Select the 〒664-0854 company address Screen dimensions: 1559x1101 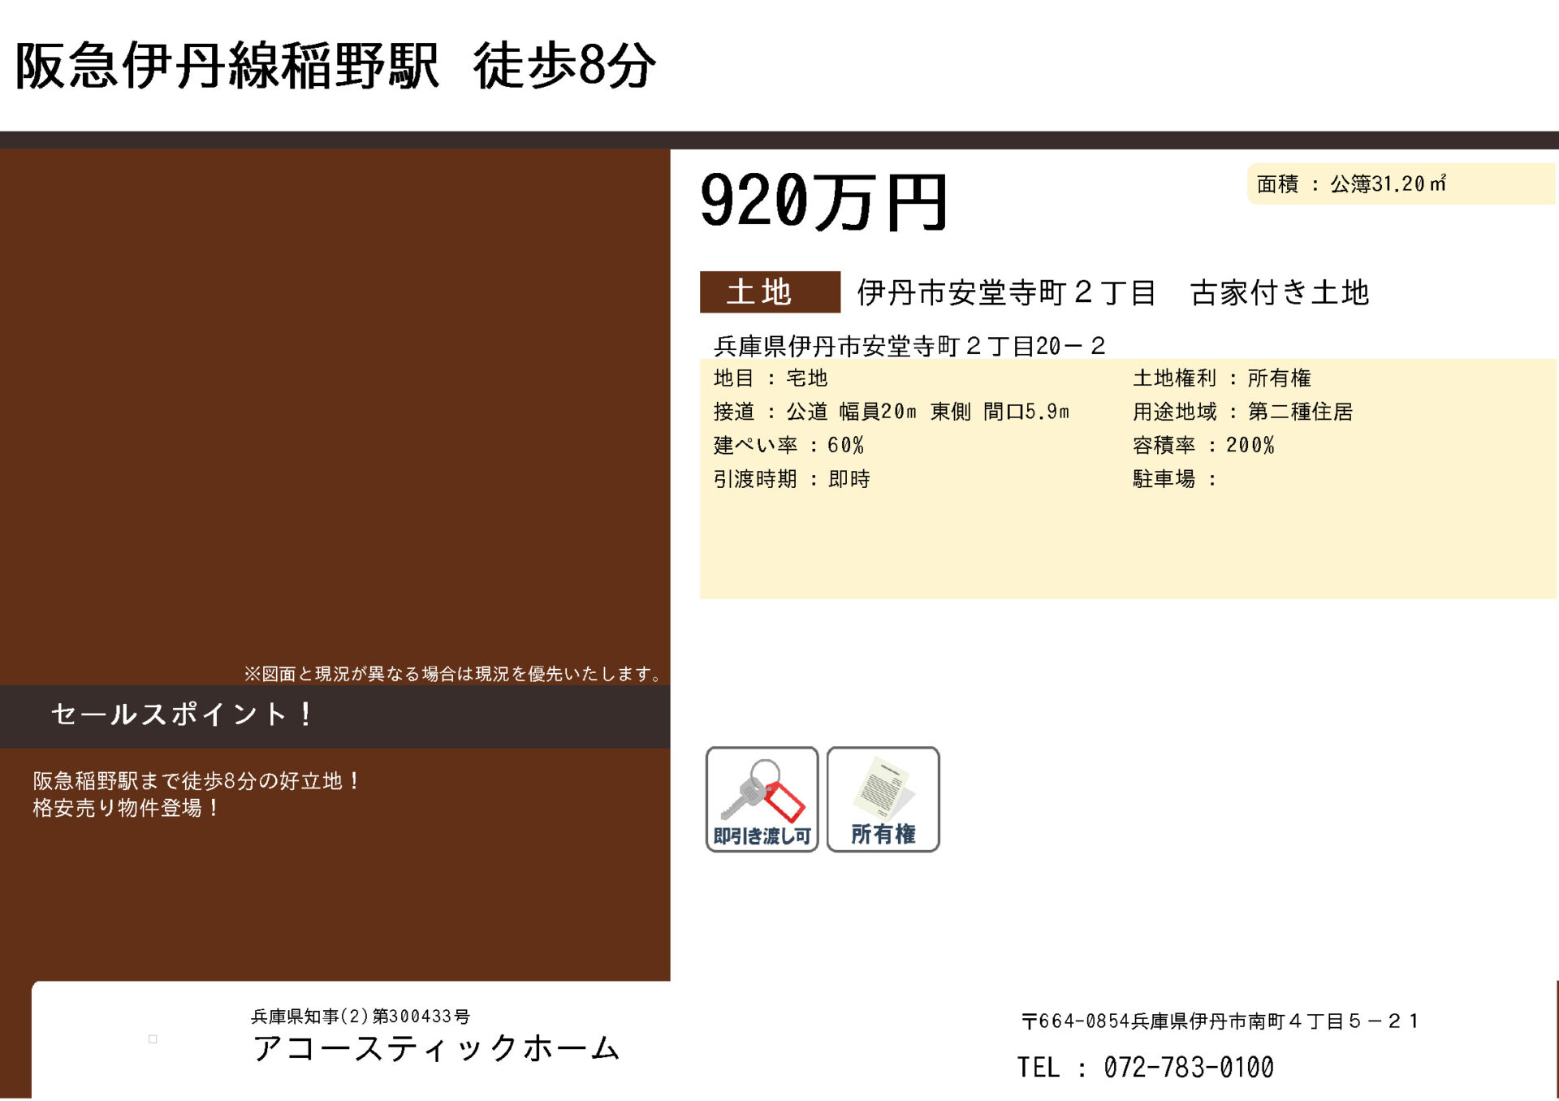(x=1220, y=1021)
